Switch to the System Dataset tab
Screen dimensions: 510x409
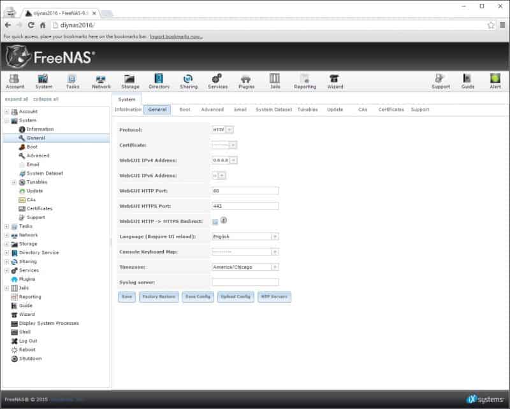(273, 110)
